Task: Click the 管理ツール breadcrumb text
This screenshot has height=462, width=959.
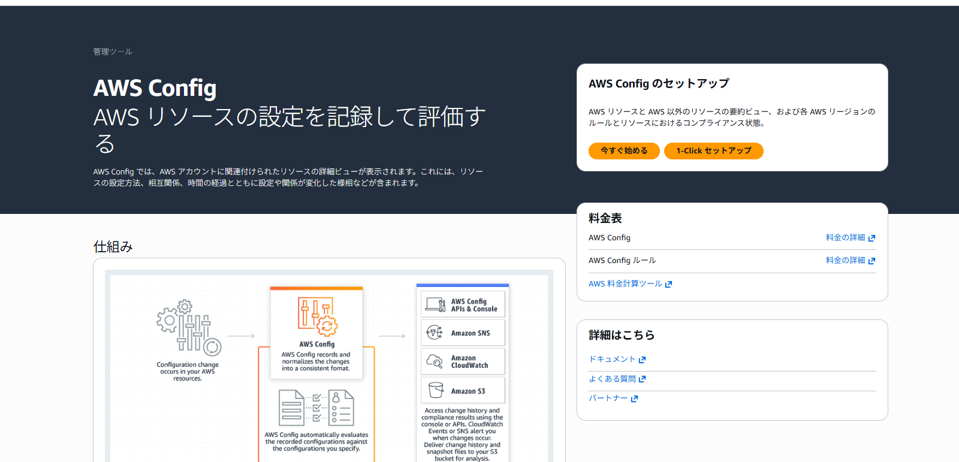Action: point(113,52)
